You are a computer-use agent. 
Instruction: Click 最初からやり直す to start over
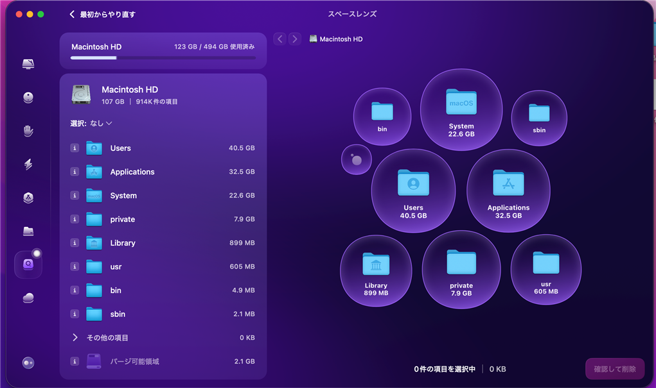click(103, 14)
